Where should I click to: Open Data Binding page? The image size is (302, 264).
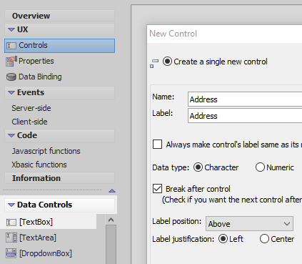click(40, 77)
